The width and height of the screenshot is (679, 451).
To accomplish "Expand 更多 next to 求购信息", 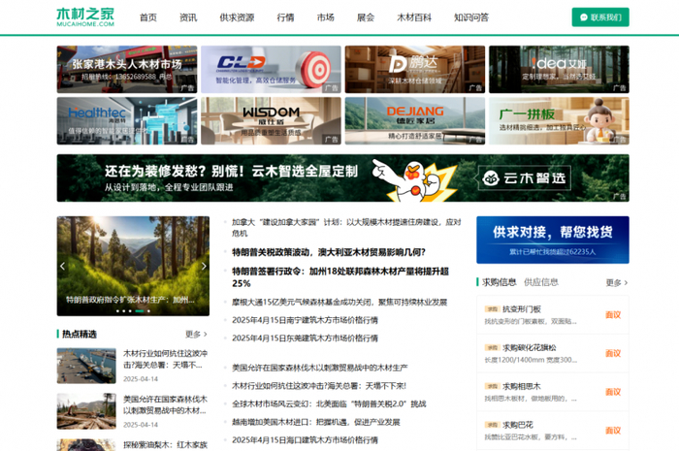I will pos(617,282).
